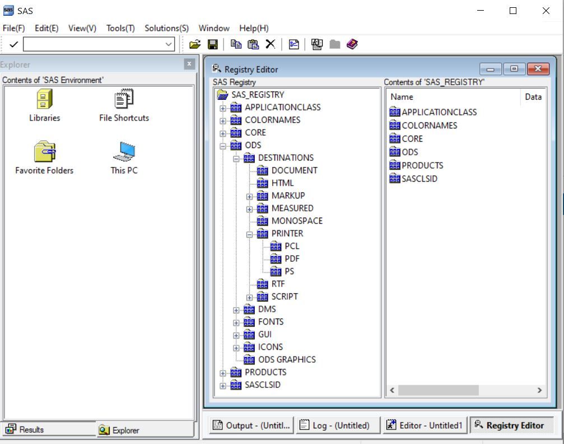Open SAS Help via the books icon
This screenshot has height=444, width=564.
(352, 44)
